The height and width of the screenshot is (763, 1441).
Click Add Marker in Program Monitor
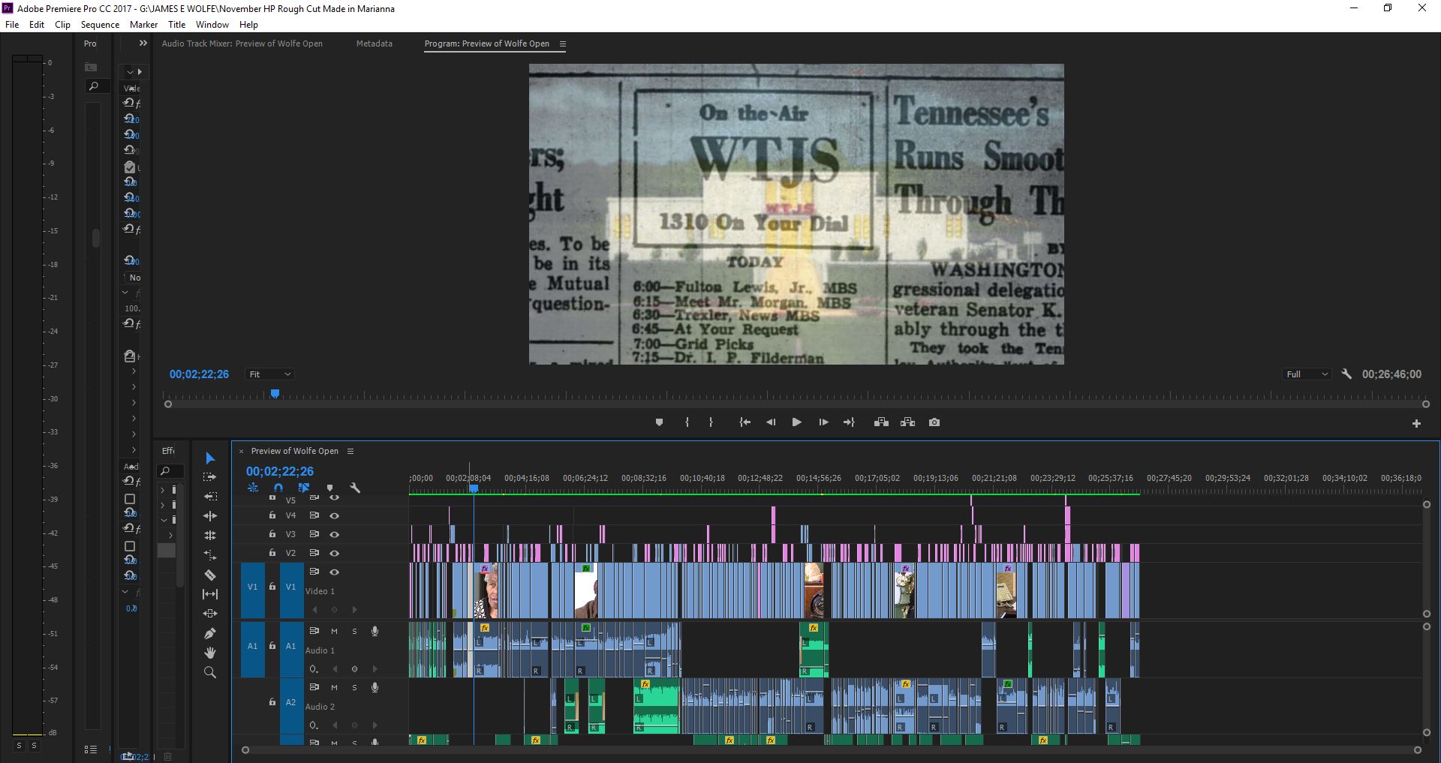tap(659, 422)
